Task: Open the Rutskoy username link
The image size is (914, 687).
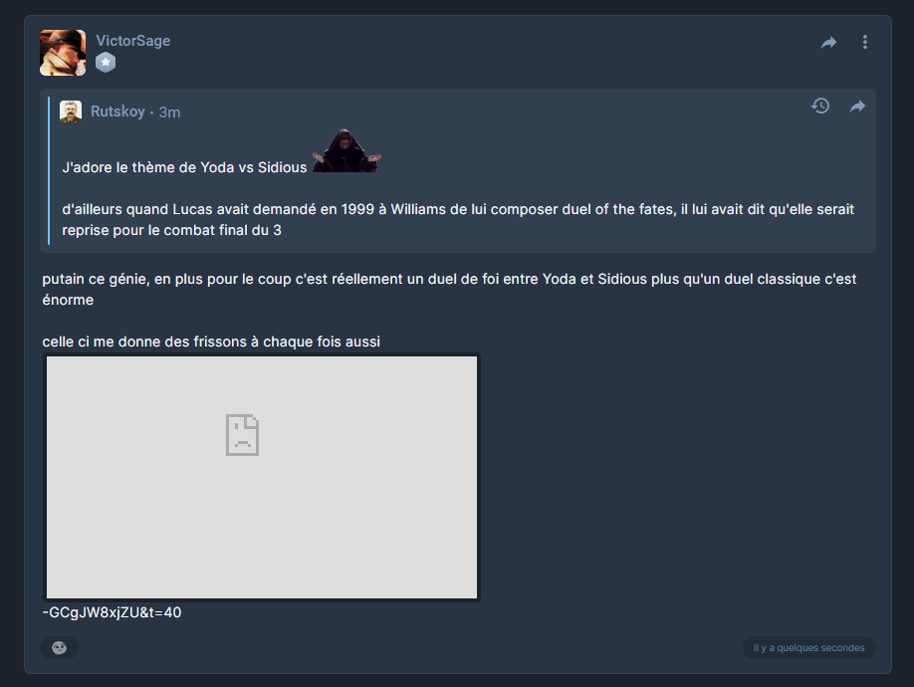Action: pos(117,112)
